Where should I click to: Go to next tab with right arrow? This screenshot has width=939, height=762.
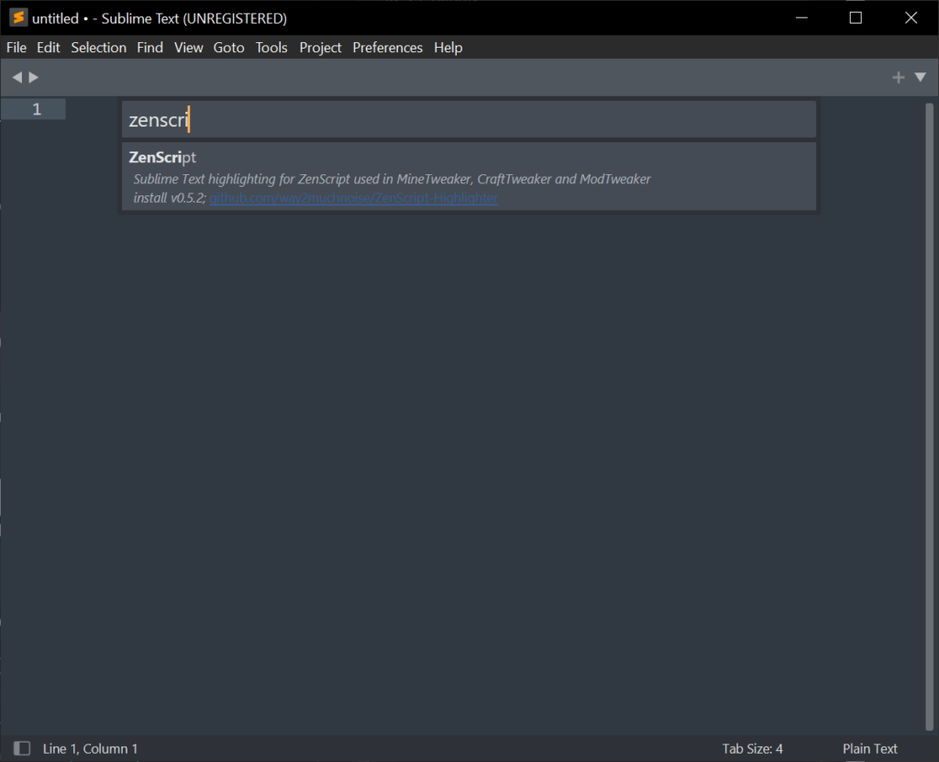tap(34, 77)
